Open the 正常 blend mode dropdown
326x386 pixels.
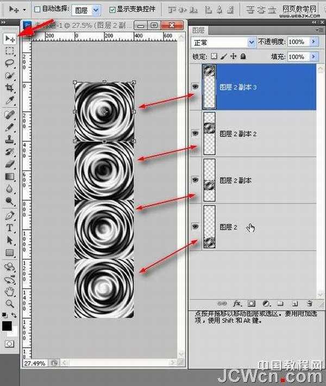252,42
